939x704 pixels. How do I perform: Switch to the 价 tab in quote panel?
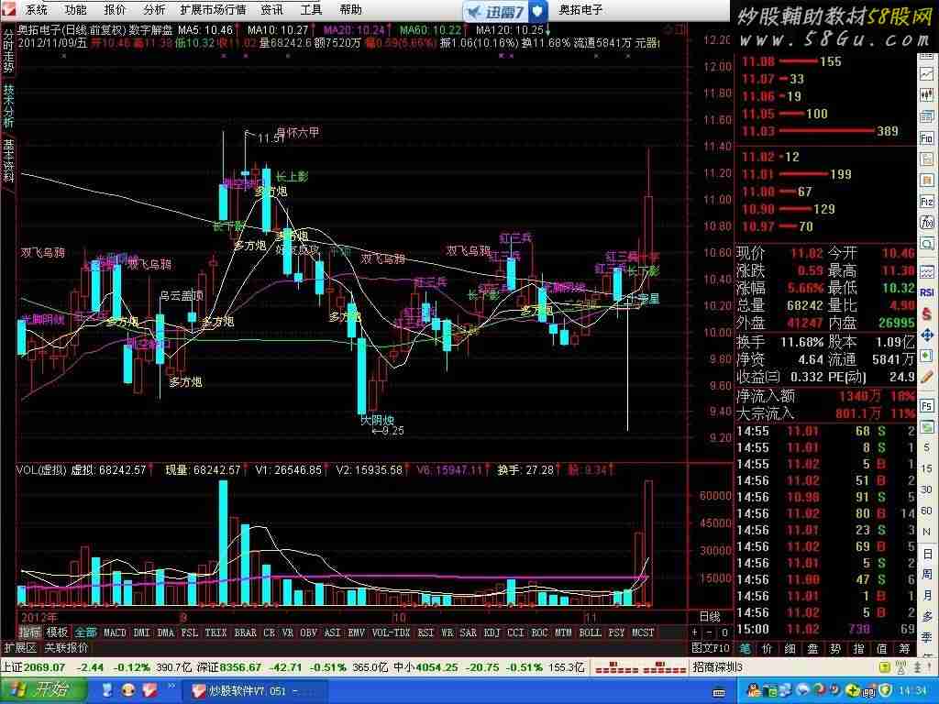[x=768, y=648]
